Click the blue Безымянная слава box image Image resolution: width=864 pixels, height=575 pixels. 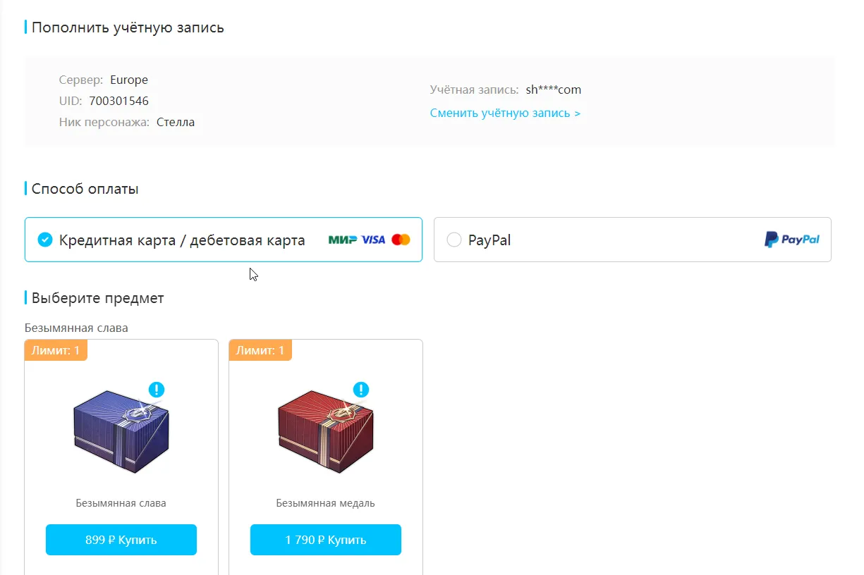121,431
